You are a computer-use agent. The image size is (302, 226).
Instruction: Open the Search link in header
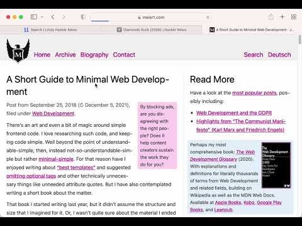(x=254, y=55)
